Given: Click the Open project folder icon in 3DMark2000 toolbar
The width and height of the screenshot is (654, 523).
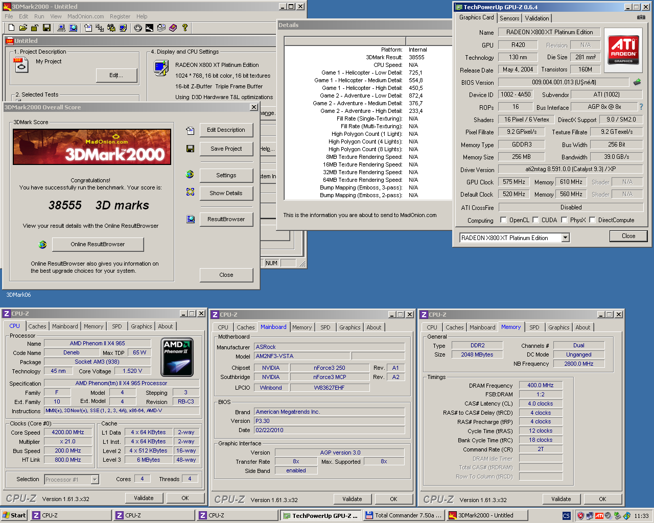Looking at the screenshot, I should pyautogui.click(x=23, y=28).
